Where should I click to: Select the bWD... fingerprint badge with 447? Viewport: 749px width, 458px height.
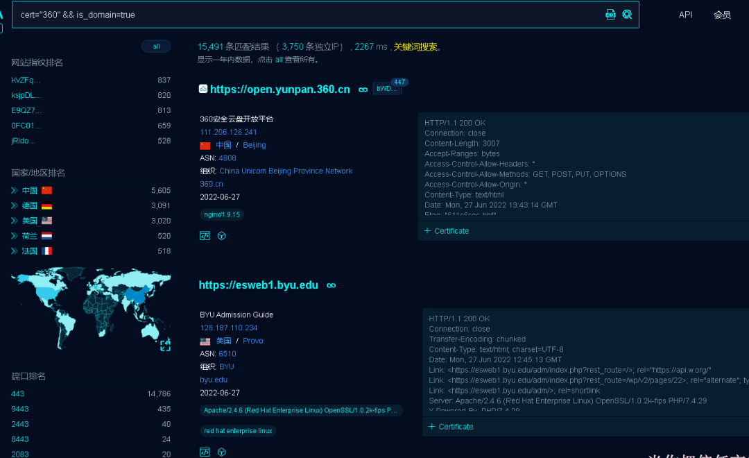[387, 88]
